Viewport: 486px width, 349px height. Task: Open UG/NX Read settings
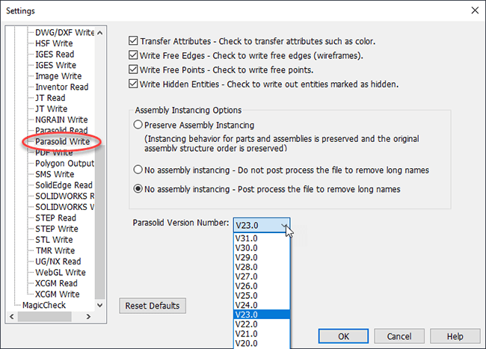click(58, 262)
